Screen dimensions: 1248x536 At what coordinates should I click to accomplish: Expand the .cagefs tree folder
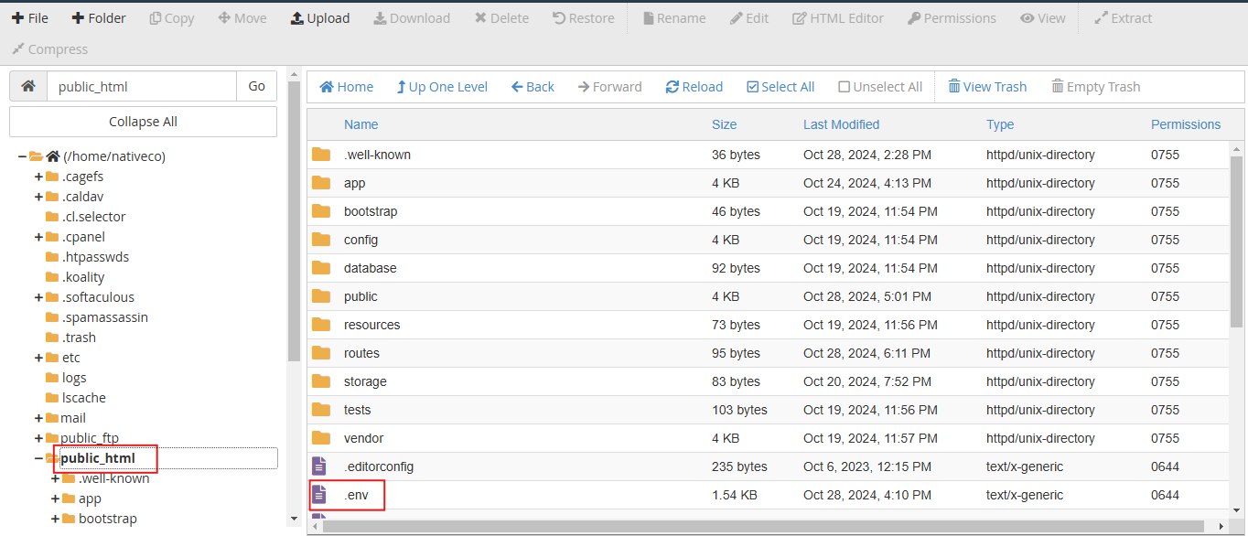(38, 177)
